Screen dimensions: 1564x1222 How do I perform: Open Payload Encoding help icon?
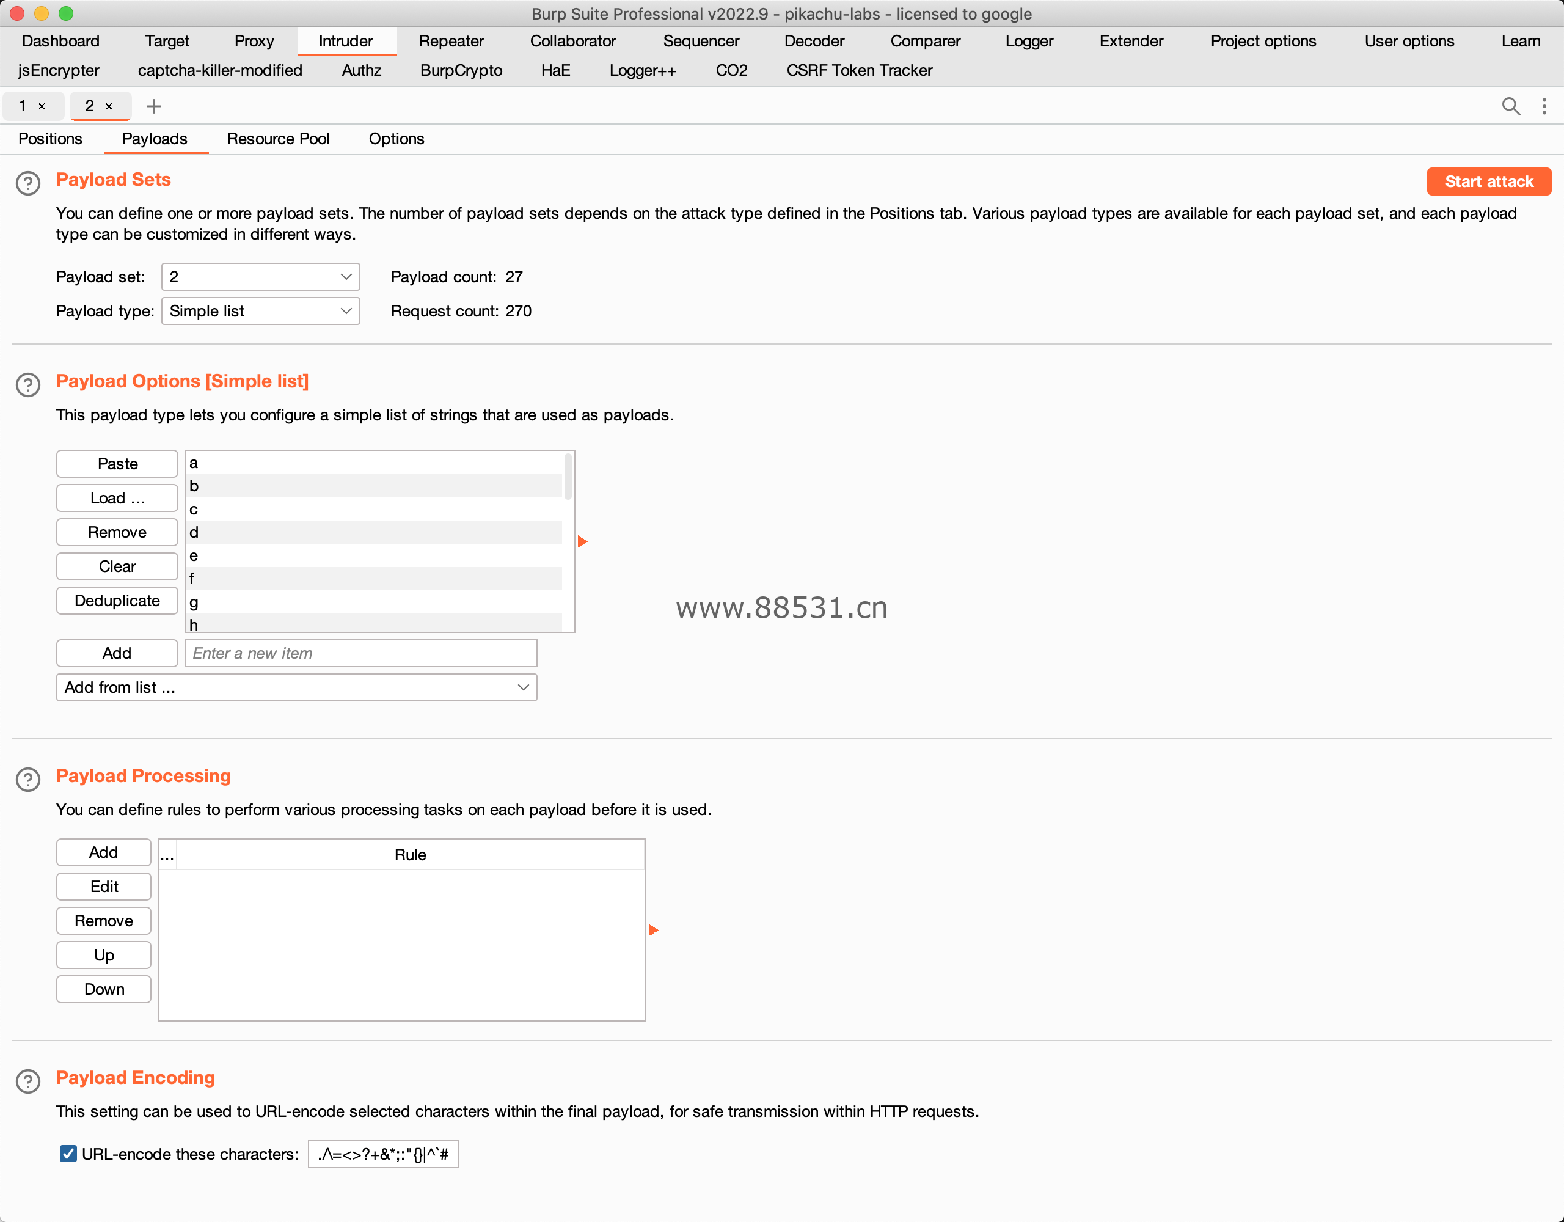pos(28,1081)
